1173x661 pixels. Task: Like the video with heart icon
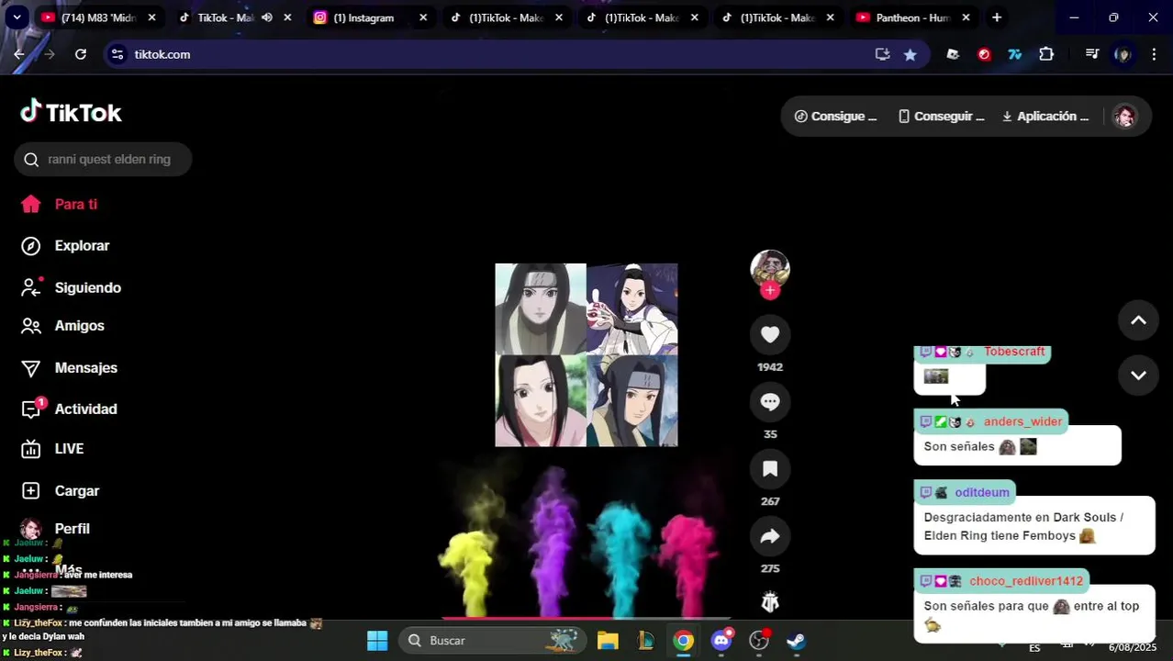pos(770,334)
